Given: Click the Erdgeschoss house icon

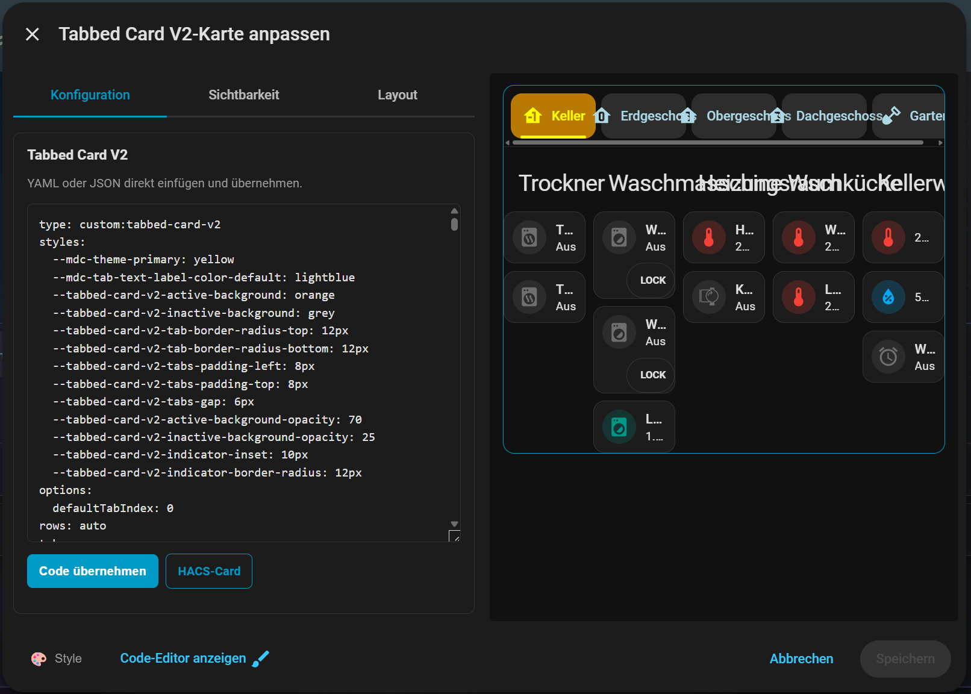Looking at the screenshot, I should [602, 116].
